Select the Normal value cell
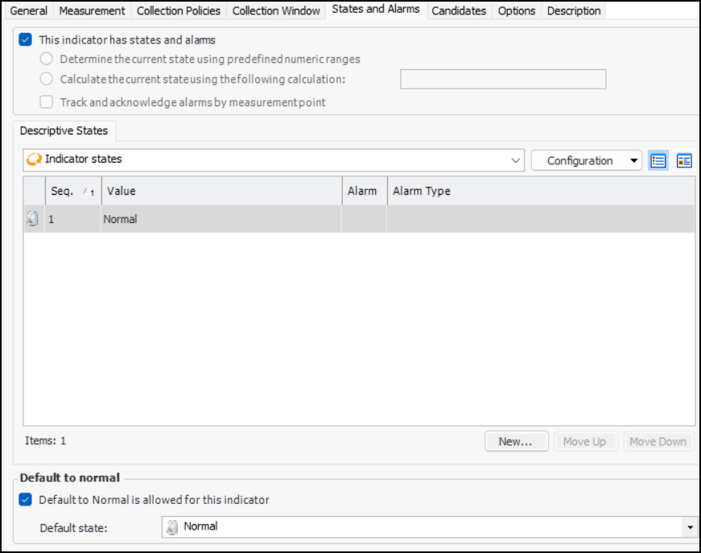This screenshot has height=553, width=701. 221,219
